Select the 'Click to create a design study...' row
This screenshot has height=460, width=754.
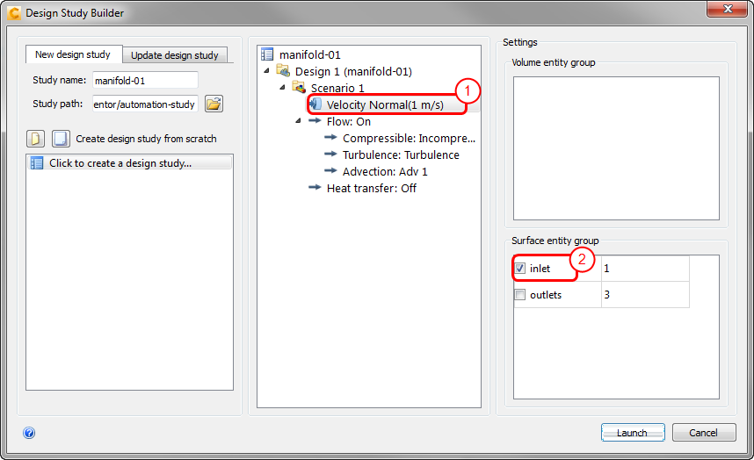129,163
